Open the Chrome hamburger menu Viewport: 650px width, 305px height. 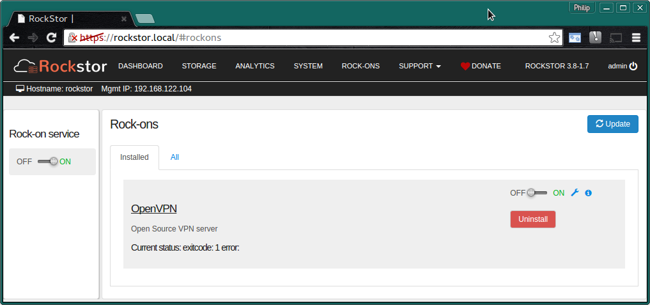[x=637, y=38]
